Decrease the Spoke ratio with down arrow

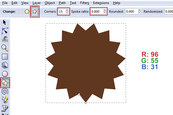click(x=105, y=13)
